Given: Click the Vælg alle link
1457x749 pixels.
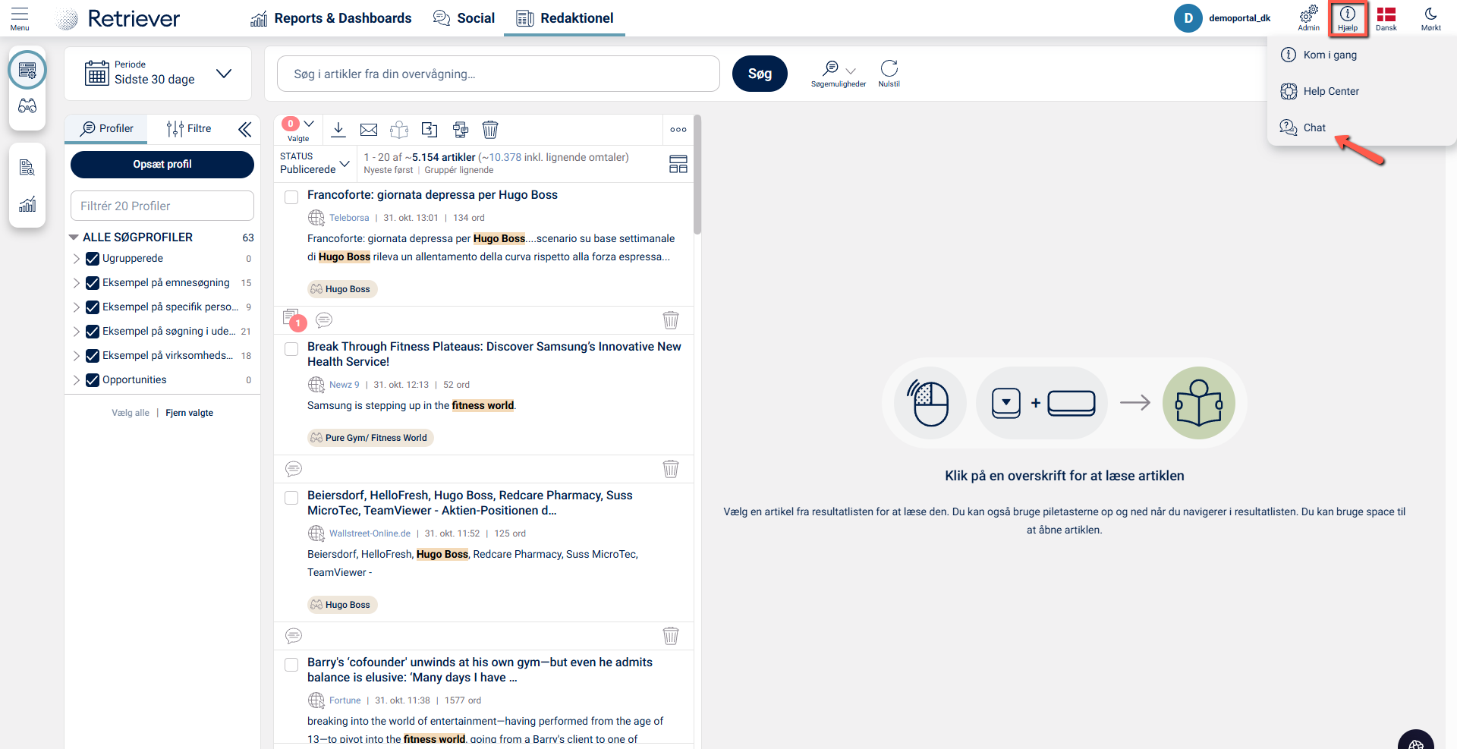Looking at the screenshot, I should pyautogui.click(x=131, y=413).
